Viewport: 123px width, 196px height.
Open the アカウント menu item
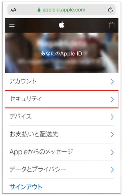(61, 81)
